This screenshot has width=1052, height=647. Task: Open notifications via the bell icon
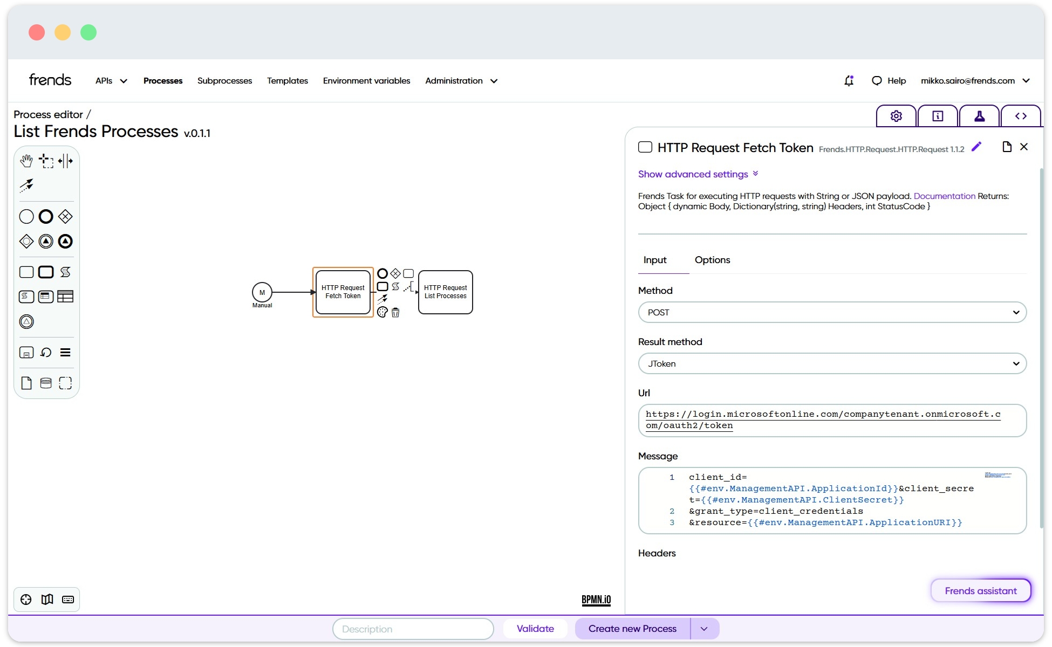click(x=849, y=80)
